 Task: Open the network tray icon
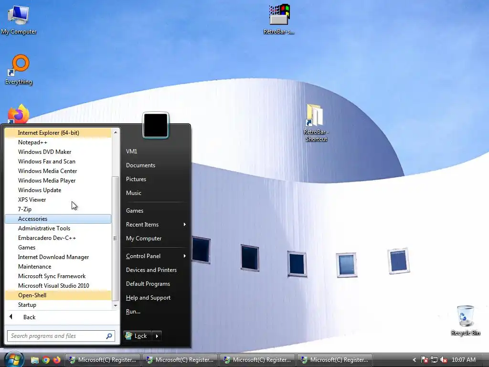click(434, 360)
